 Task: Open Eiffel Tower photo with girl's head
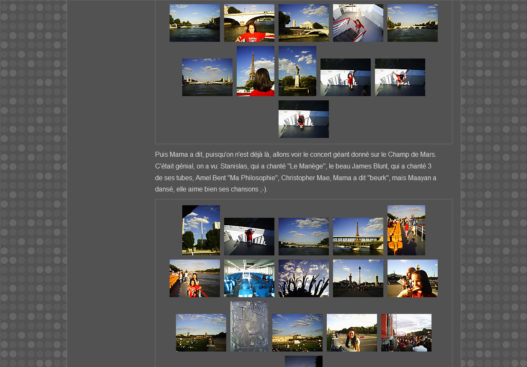(255, 71)
